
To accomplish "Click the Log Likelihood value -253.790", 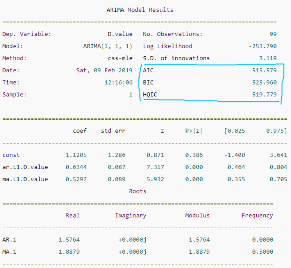I will [x=262, y=46].
